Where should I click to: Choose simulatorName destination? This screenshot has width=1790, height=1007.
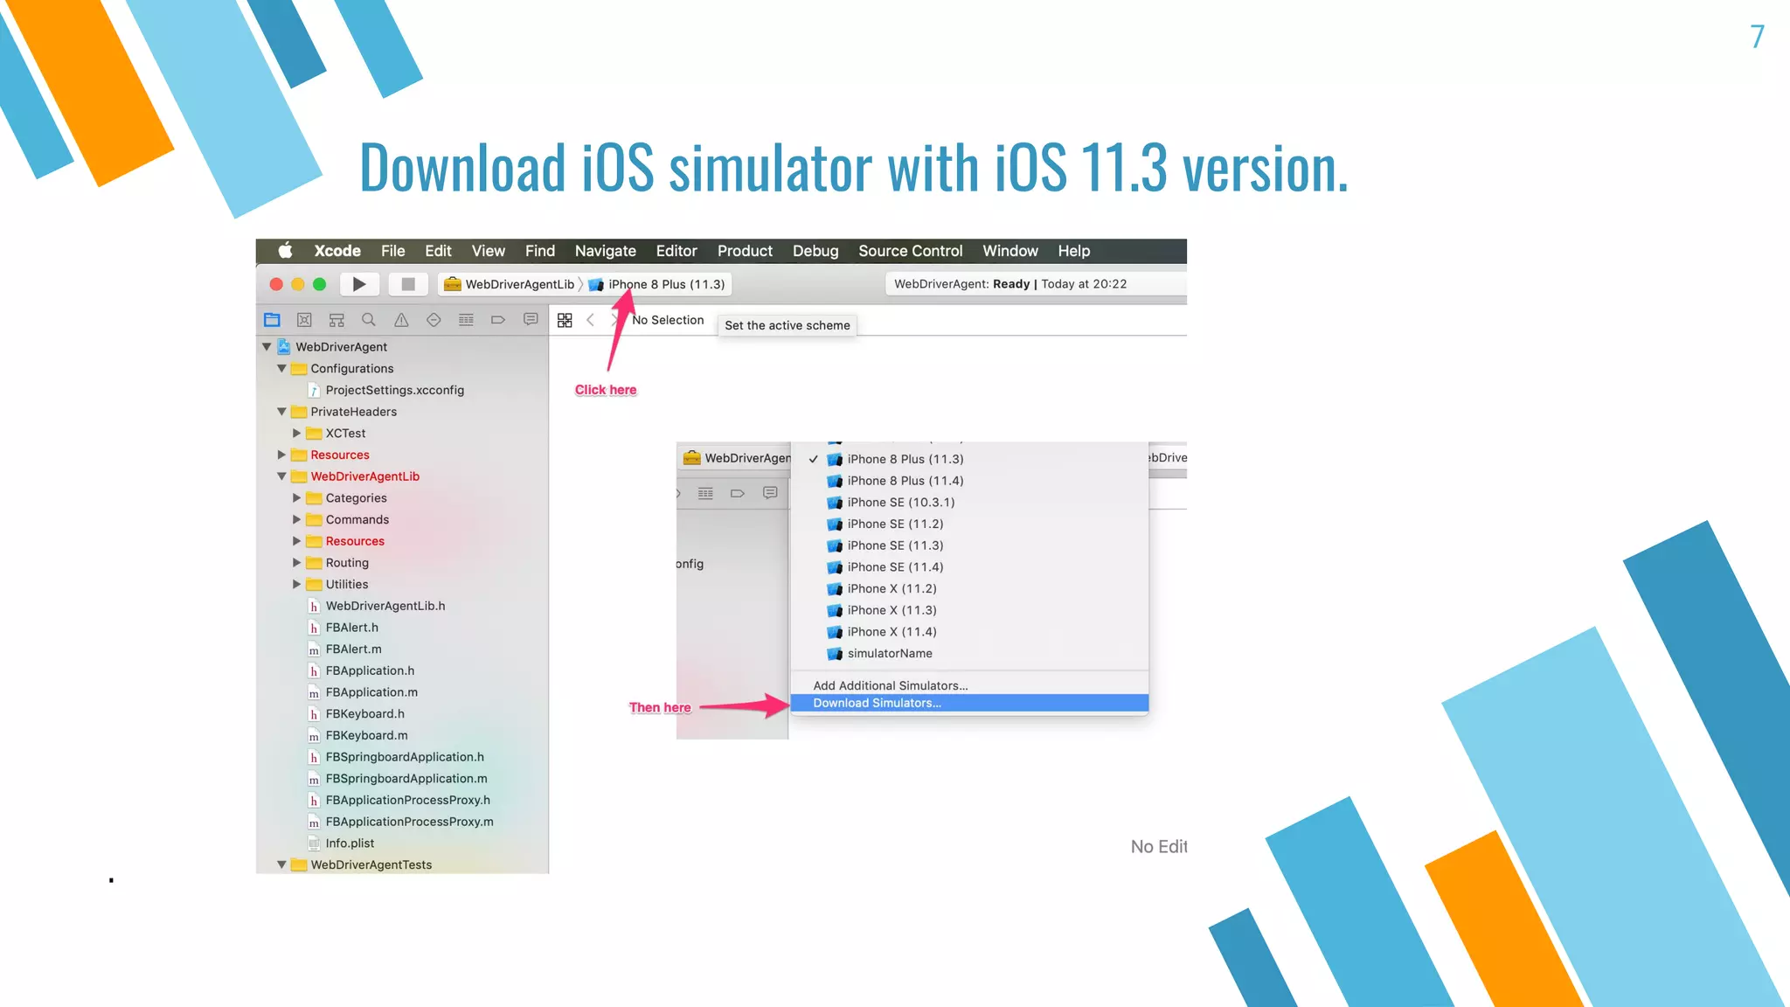click(x=968, y=653)
